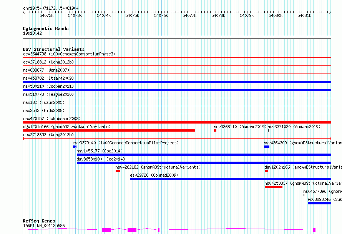Click the narrow TARM1 exon near 54076k
This screenshot has width=342, height=234.
[x=159, y=230]
